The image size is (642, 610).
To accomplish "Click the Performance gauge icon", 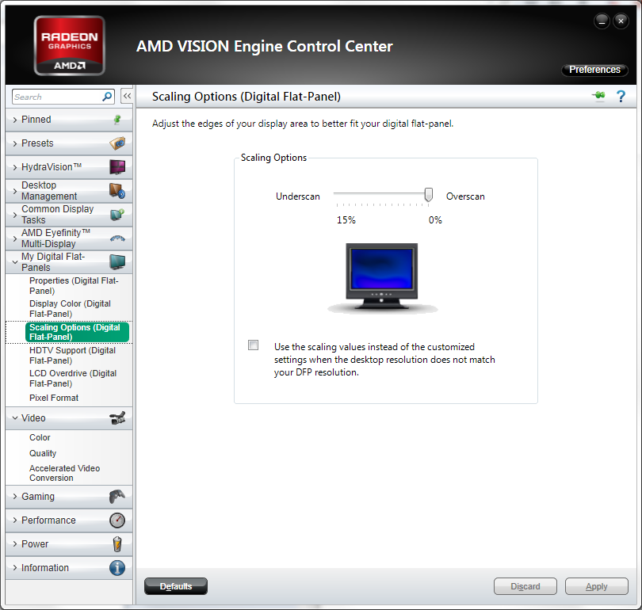I will point(117,520).
